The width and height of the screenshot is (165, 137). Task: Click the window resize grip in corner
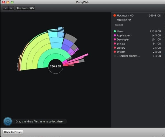[x=163, y=135]
